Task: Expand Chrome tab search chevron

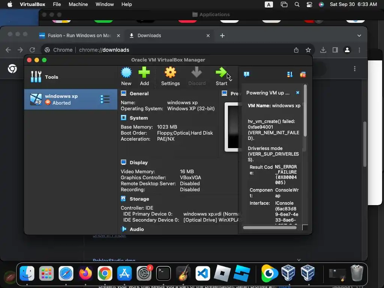Action: click(359, 36)
